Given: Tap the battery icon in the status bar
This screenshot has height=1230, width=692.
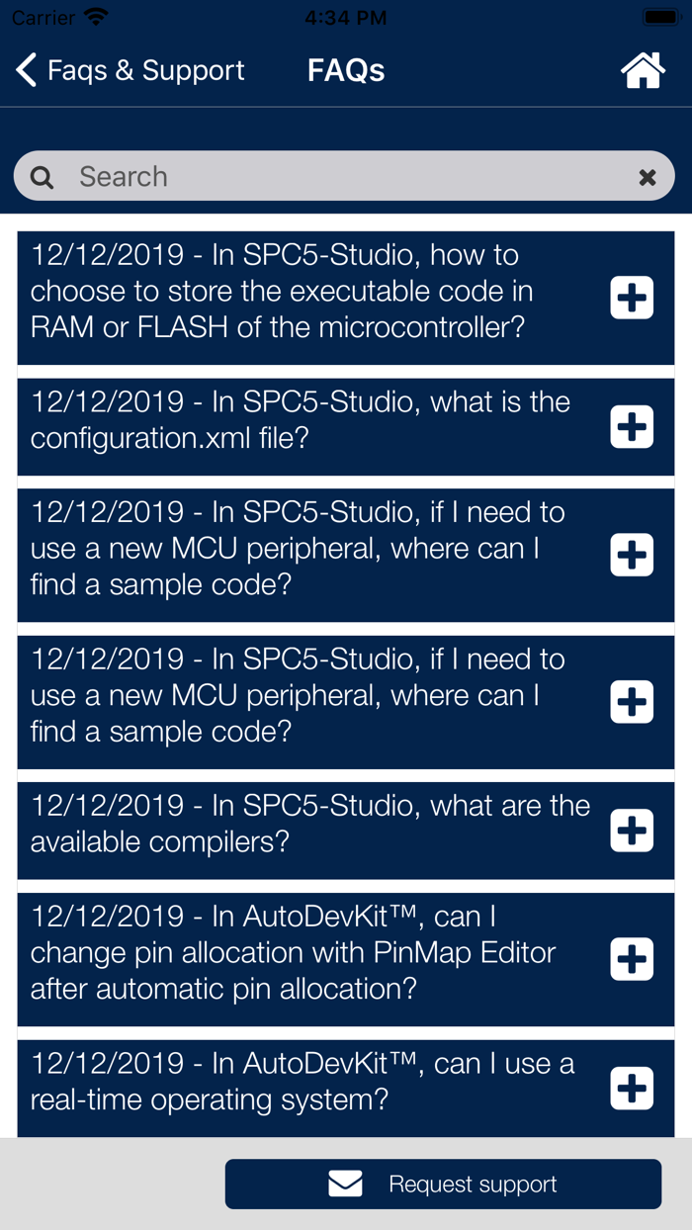Looking at the screenshot, I should click(x=659, y=16).
